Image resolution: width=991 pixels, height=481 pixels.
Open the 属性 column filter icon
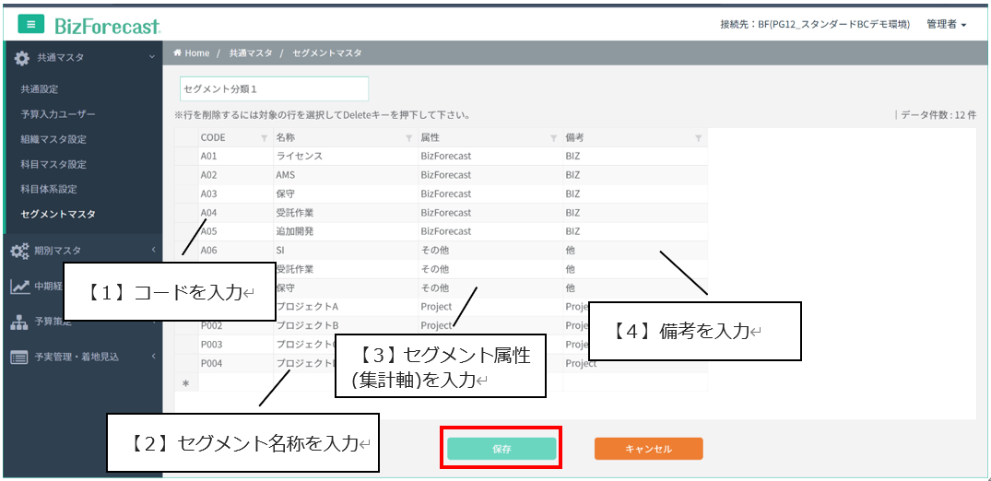[x=554, y=138]
